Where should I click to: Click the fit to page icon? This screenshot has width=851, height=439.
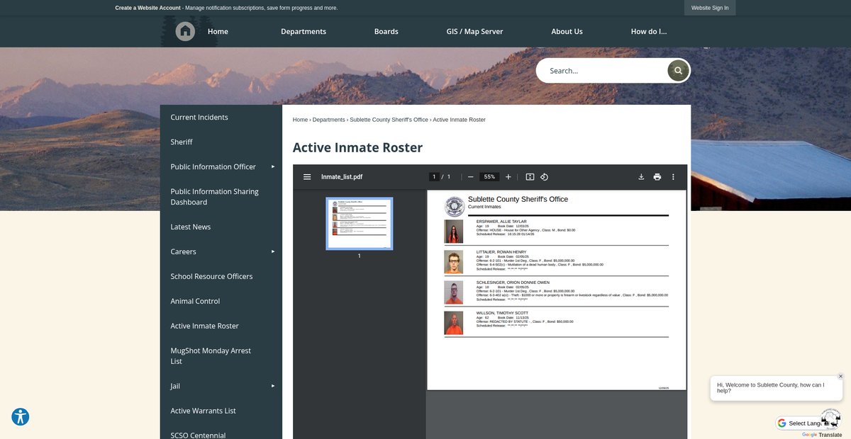click(530, 177)
